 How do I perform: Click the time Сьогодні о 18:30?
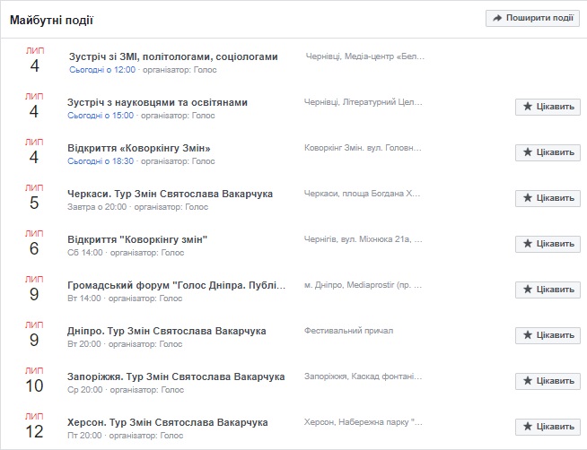(101, 161)
